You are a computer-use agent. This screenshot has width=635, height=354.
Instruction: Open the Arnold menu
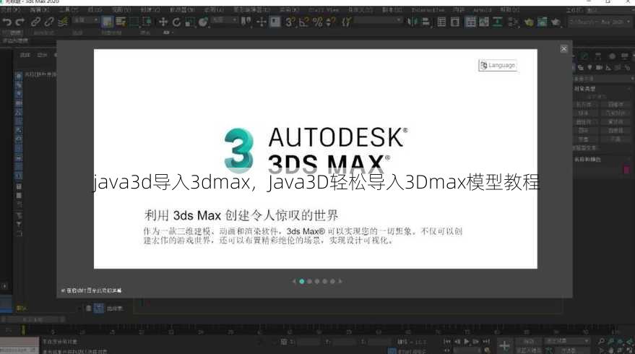coord(483,9)
